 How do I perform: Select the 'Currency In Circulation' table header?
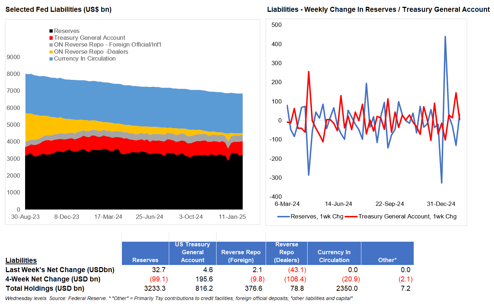[x=334, y=256]
